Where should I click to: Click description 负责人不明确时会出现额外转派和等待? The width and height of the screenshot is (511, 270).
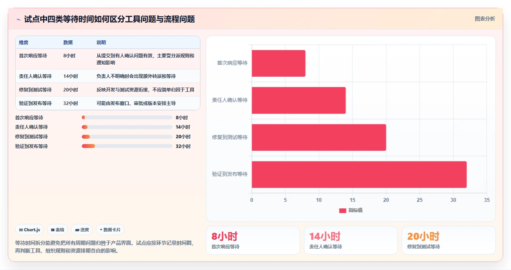coord(136,76)
